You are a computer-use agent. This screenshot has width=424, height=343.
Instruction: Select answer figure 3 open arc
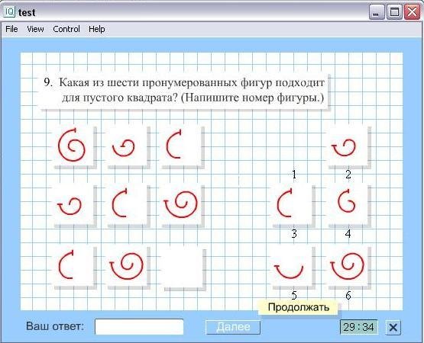coord(292,205)
